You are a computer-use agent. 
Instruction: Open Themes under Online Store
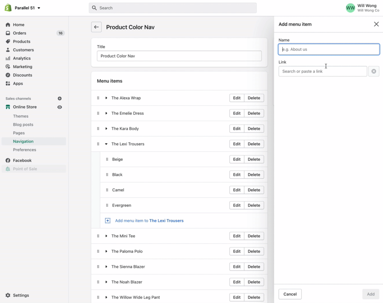21,116
